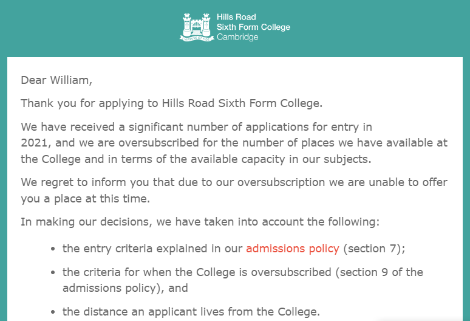Click the bullet dot before entry criteria
Image resolution: width=470 pixels, height=321 pixels.
pyautogui.click(x=54, y=249)
